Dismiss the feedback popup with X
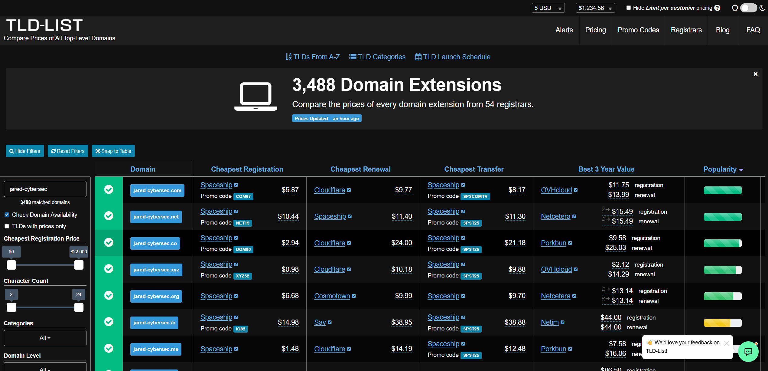 point(727,343)
